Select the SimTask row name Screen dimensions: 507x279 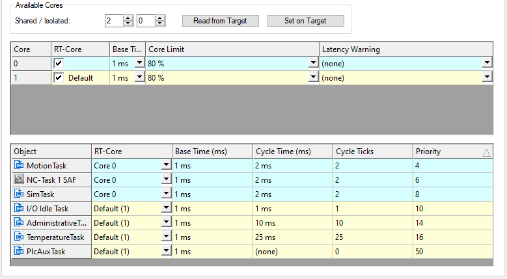click(x=40, y=194)
